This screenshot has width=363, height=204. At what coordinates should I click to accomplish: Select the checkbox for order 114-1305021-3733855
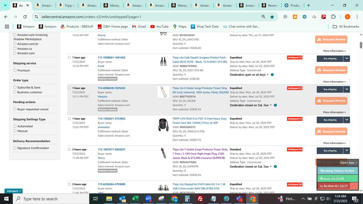69,119
